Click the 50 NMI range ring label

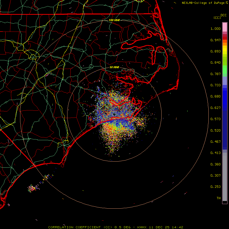pyautogui.click(x=114, y=67)
